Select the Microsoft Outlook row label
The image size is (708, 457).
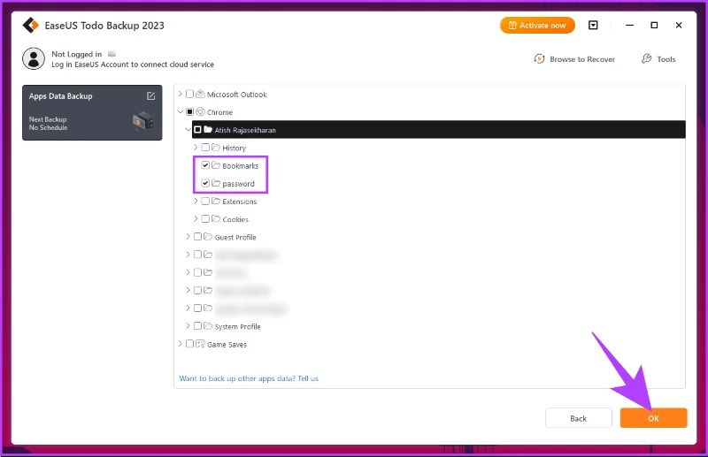tap(236, 95)
